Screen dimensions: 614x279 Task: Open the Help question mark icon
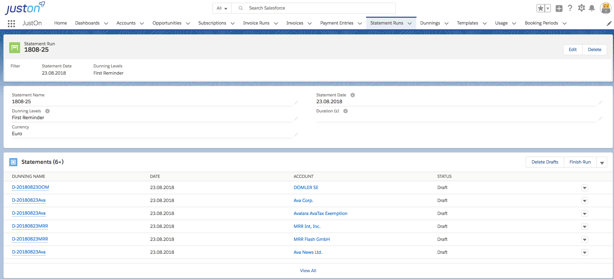coord(570,8)
